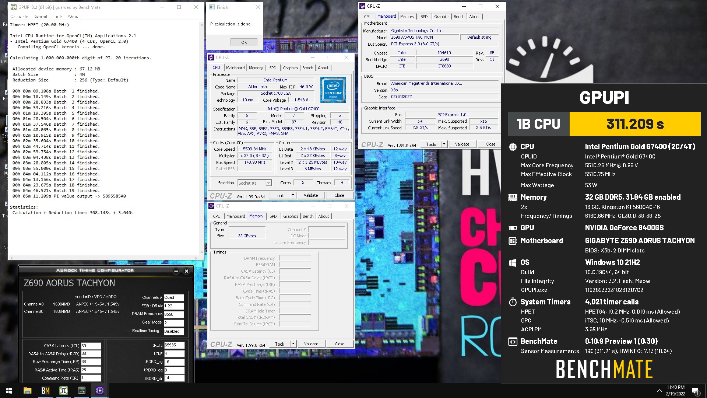
Task: Expand Socket #1 selection dropdown
Action: 268,183
